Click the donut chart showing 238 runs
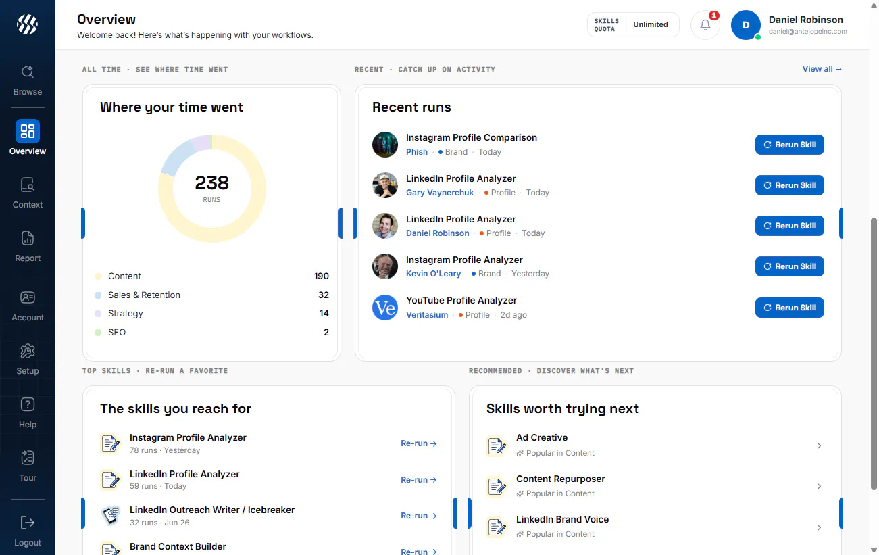Screen dimensions: 879x555 [212, 189]
